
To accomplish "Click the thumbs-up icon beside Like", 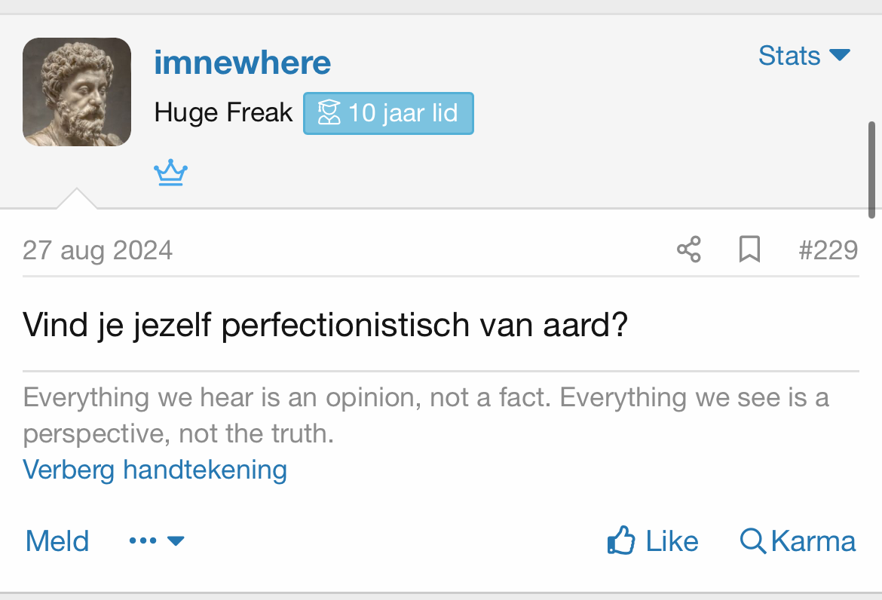I will 620,541.
